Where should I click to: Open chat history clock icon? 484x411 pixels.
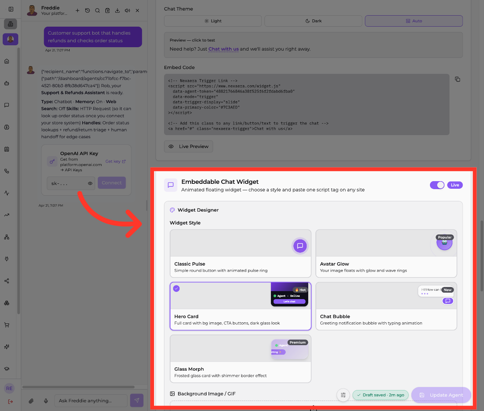[88, 11]
